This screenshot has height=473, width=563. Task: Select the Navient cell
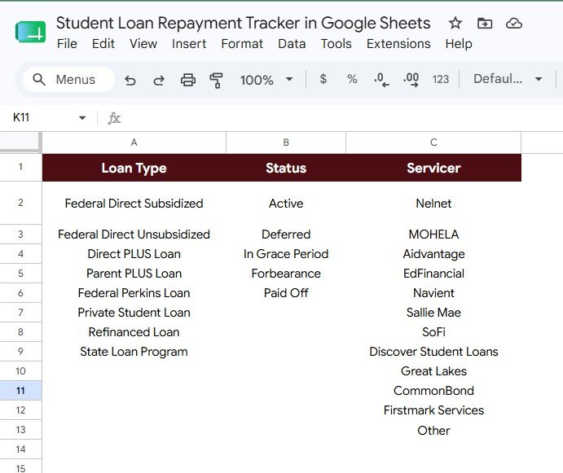tap(433, 293)
